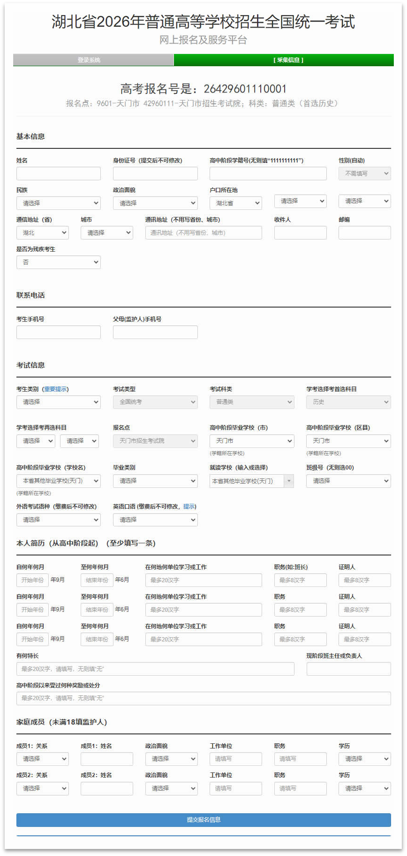The height and width of the screenshot is (856, 407).
Task: Open the 民族 dropdown
Action: (x=58, y=203)
